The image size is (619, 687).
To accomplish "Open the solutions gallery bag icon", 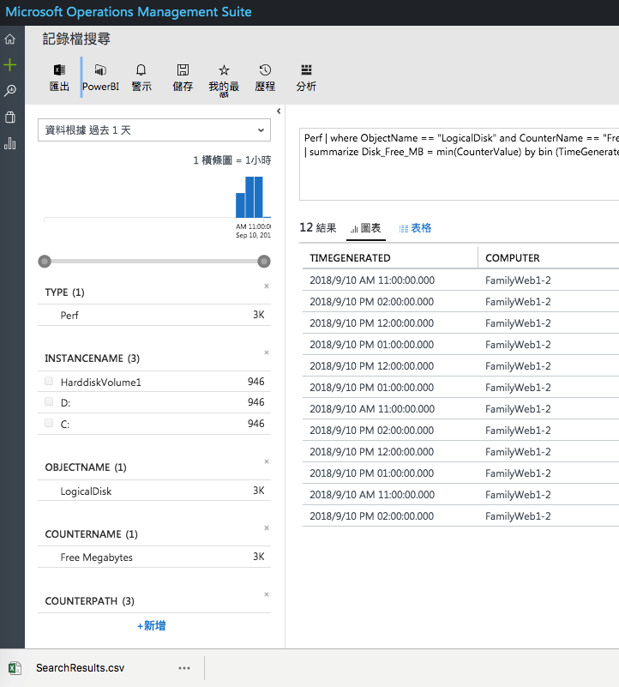I will coord(9,117).
